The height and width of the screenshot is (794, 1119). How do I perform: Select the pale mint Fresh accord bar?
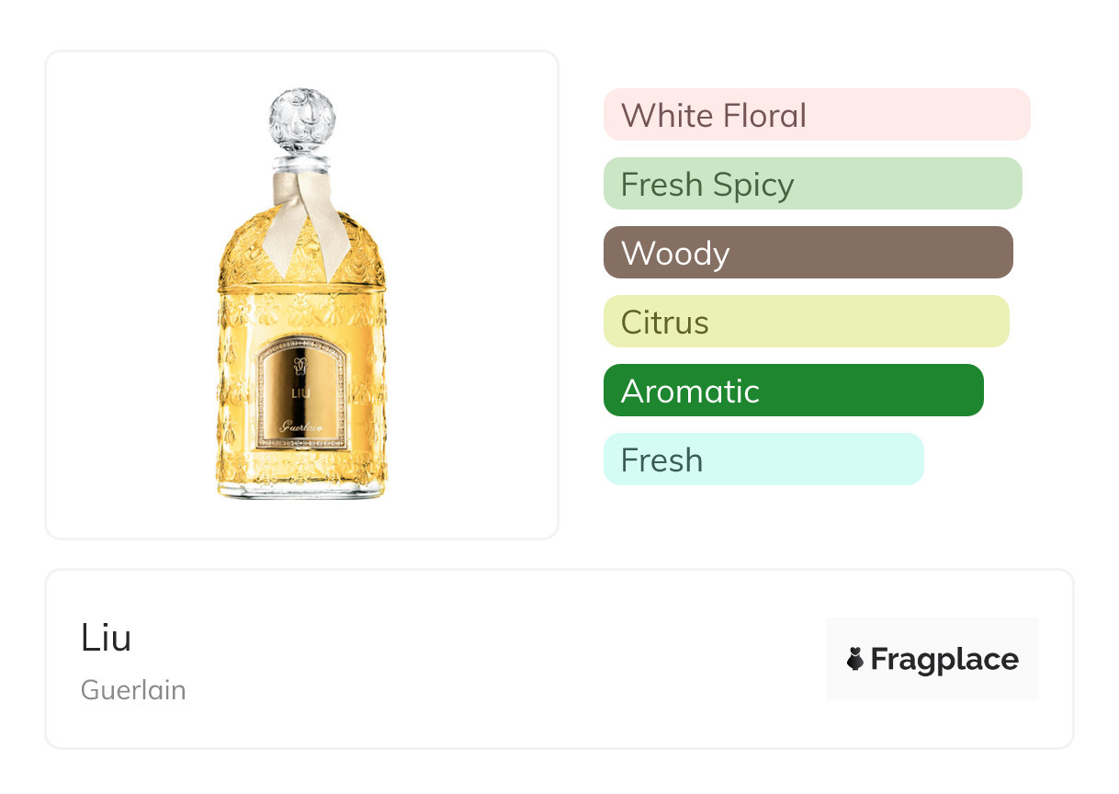pos(763,459)
